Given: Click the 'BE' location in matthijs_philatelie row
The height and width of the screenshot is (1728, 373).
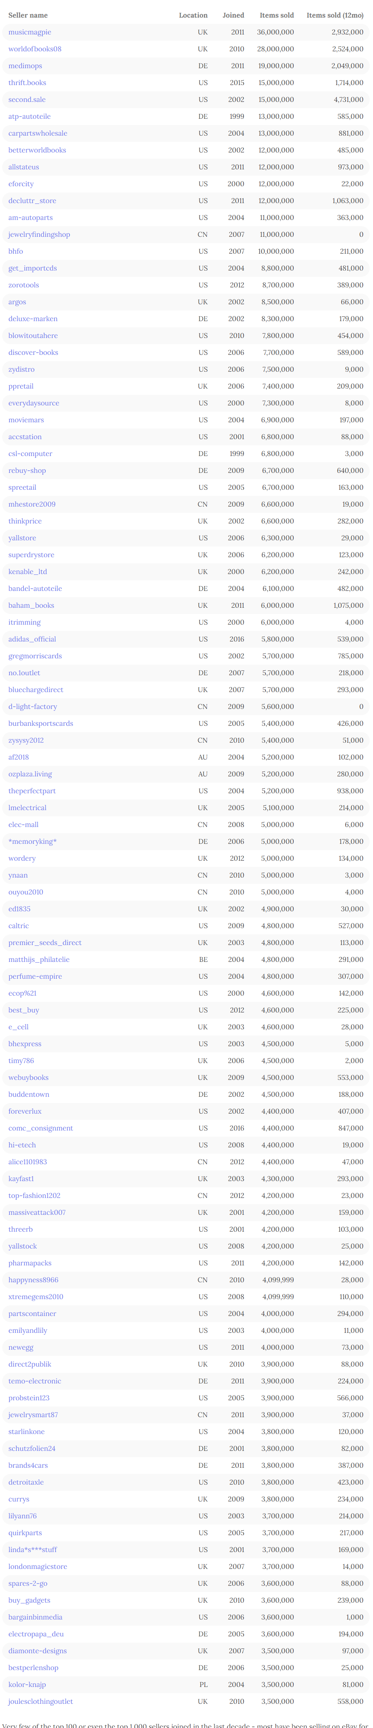Looking at the screenshot, I should [x=203, y=959].
